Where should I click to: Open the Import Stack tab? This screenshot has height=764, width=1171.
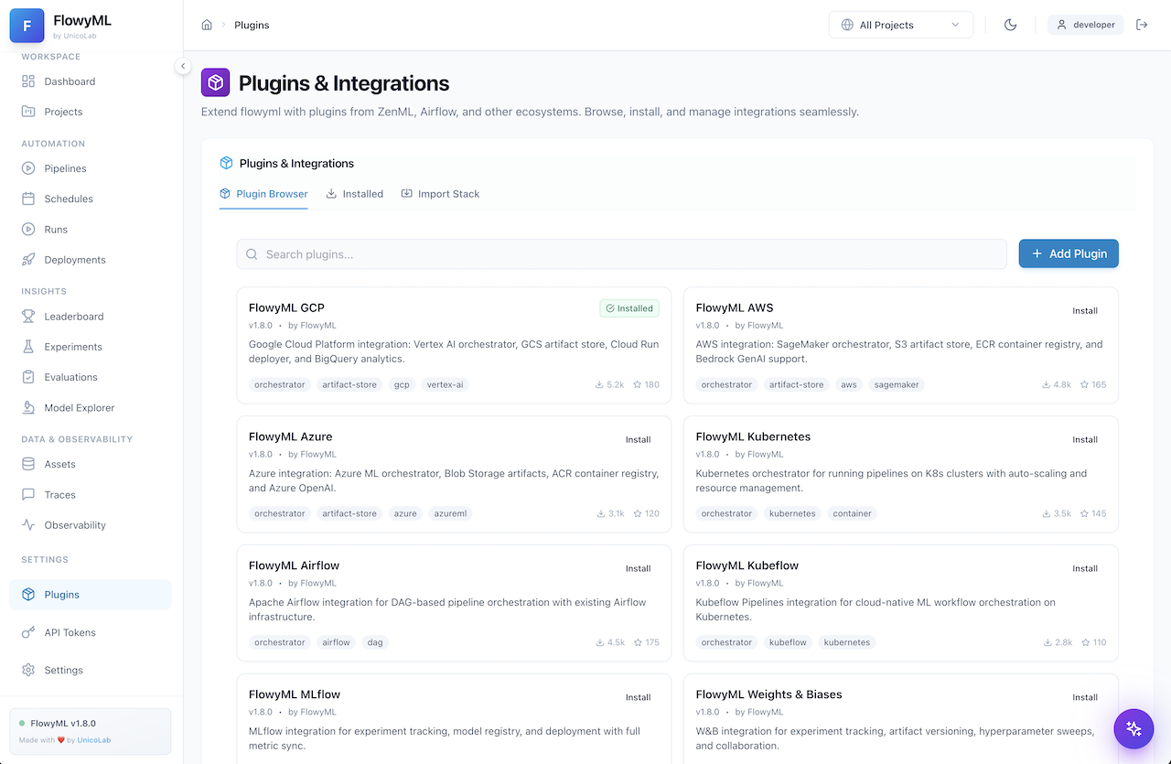click(440, 193)
